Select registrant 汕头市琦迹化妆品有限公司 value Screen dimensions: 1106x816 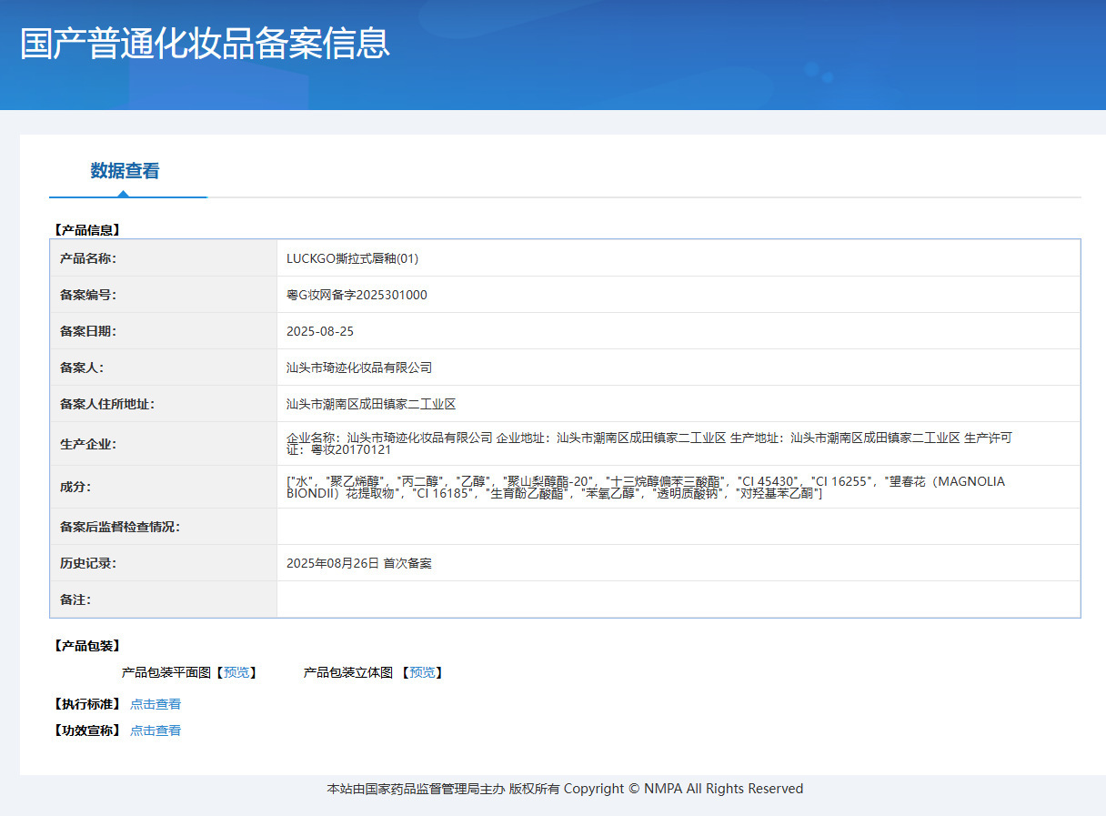click(359, 368)
